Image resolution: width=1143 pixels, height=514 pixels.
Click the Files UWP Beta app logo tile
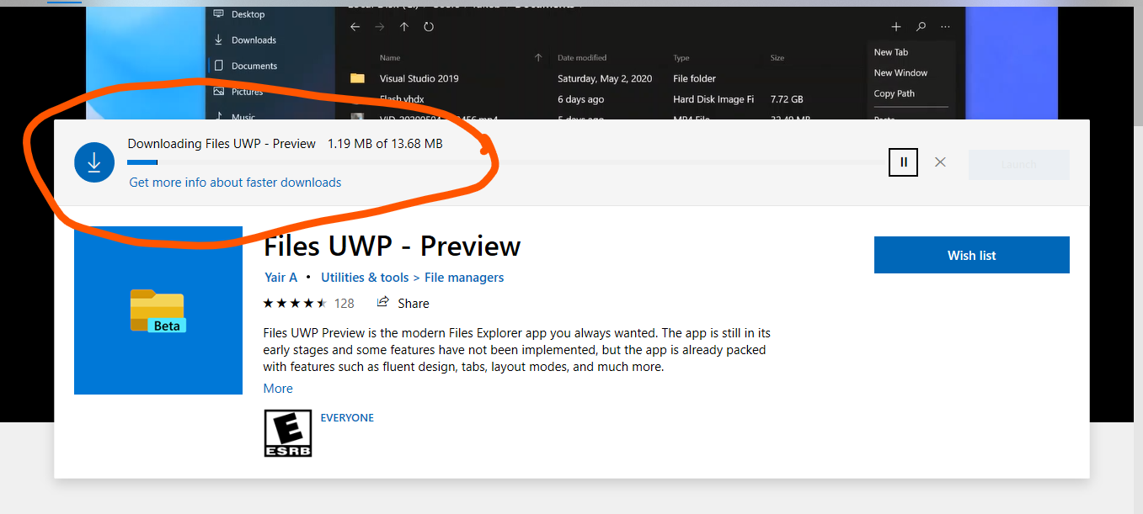coord(158,310)
